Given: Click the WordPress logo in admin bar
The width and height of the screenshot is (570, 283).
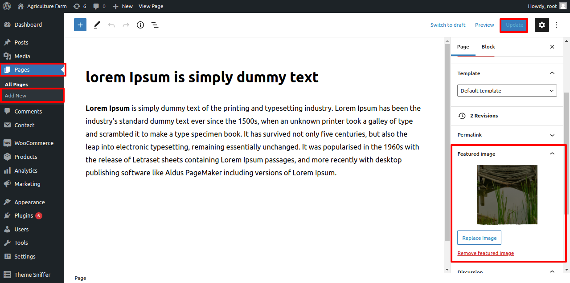Looking at the screenshot, I should 7,6.
